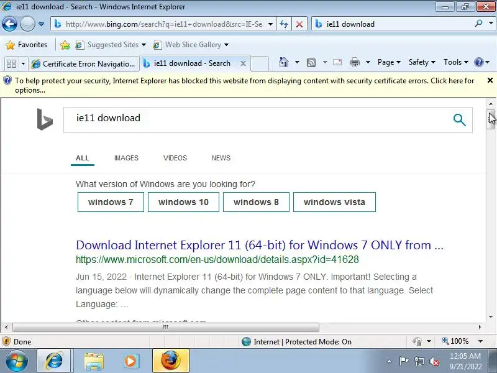Click the blue Help icon
This screenshot has width=497, height=373.
tap(478, 62)
